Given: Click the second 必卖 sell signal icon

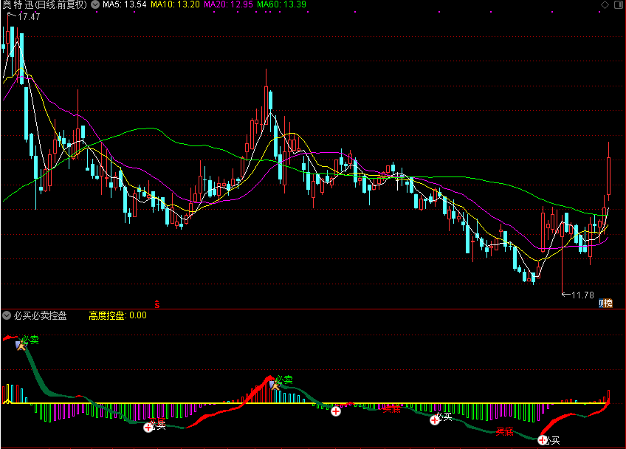Looking at the screenshot, I should pyautogui.click(x=276, y=383).
